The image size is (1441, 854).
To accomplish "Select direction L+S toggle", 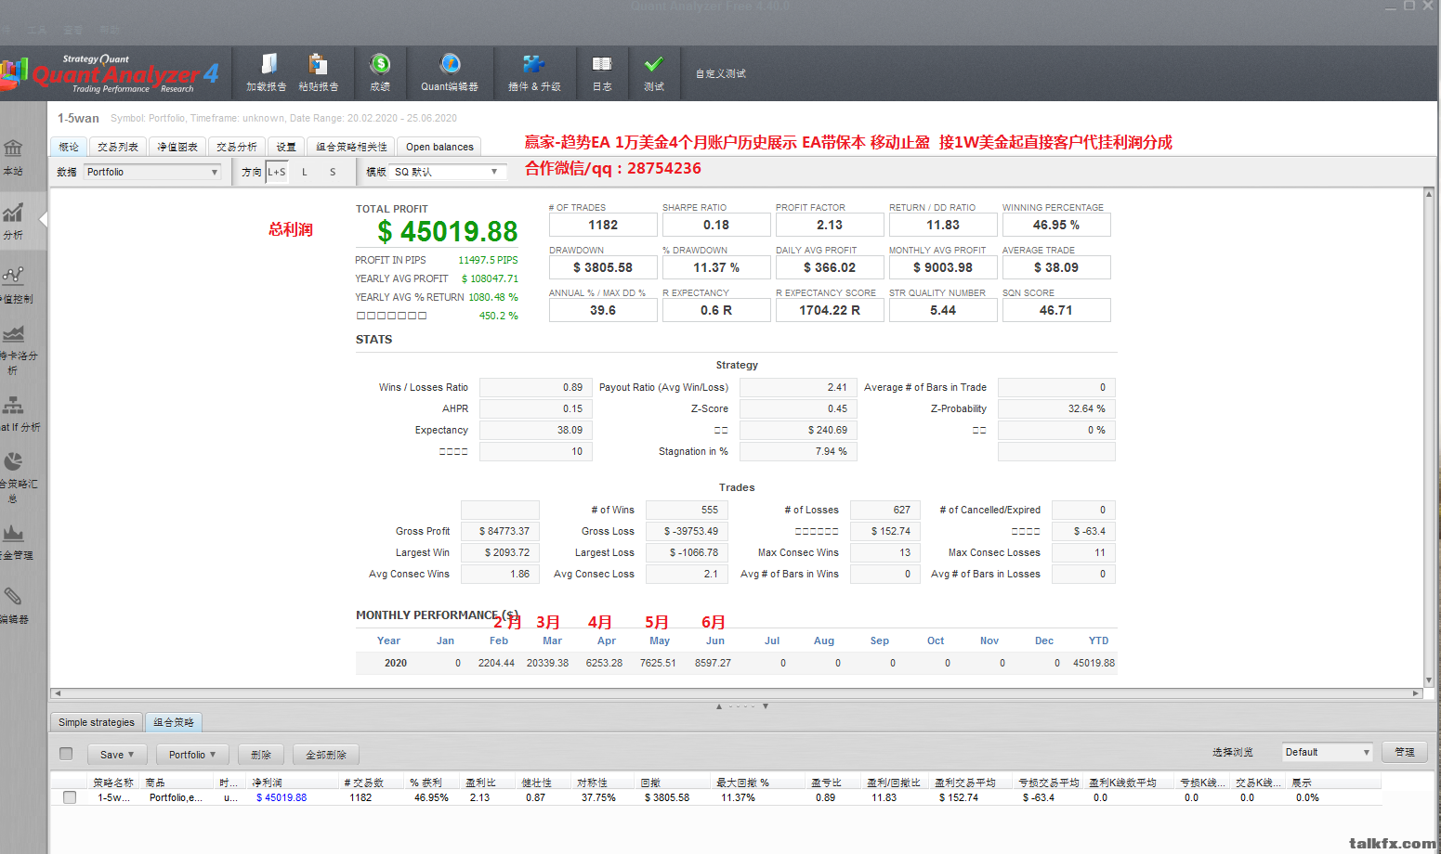I will click(277, 172).
